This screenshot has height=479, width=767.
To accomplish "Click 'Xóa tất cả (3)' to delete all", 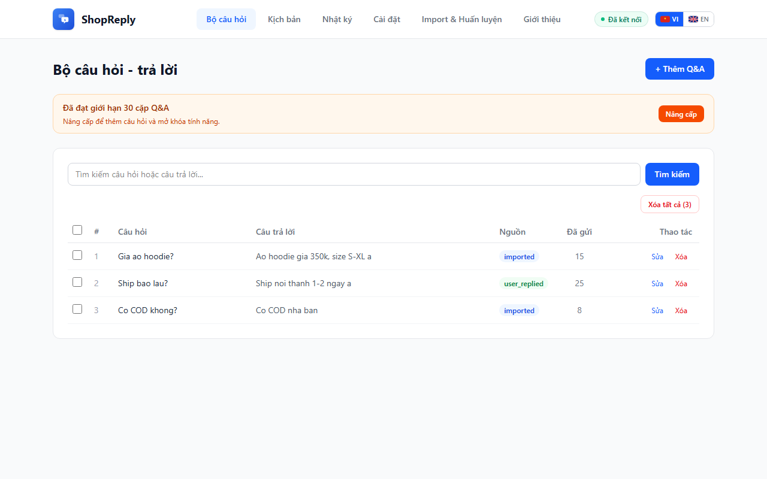I will coord(669,204).
